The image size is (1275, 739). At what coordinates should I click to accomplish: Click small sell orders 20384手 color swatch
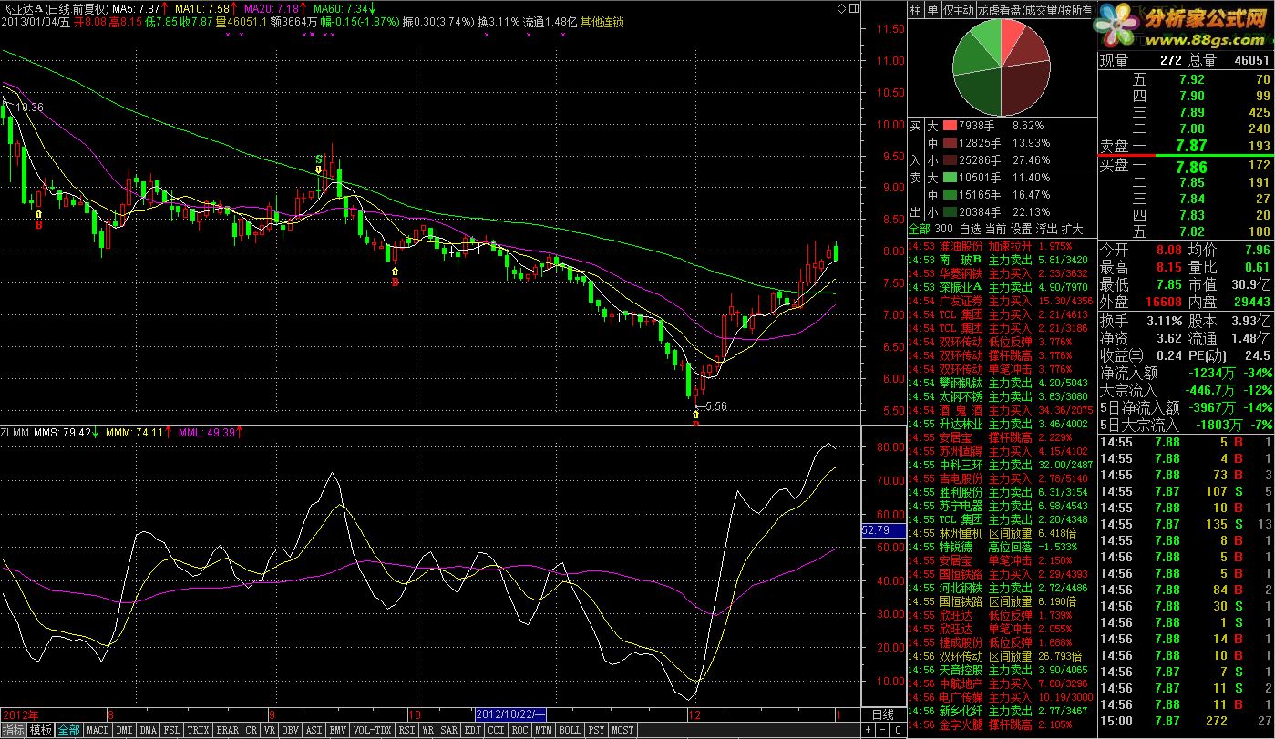(950, 211)
